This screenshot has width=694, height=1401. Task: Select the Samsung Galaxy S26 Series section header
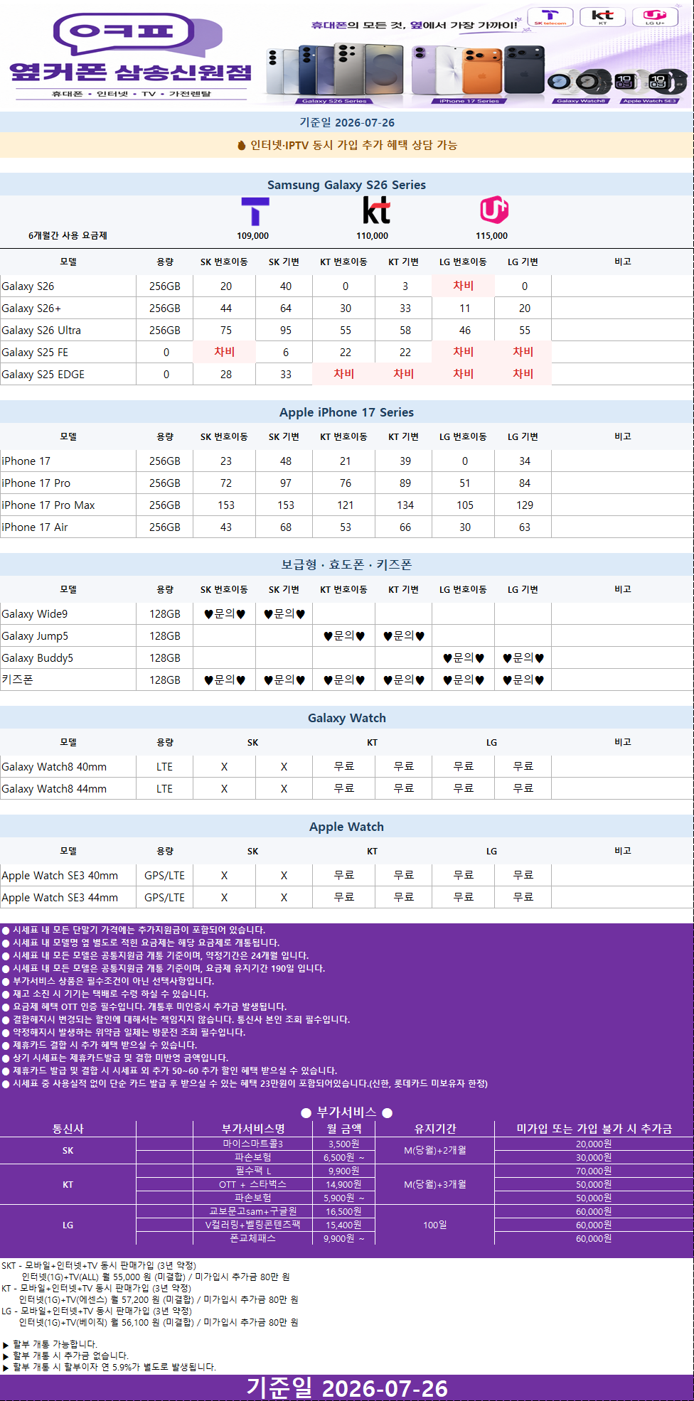coord(347,185)
